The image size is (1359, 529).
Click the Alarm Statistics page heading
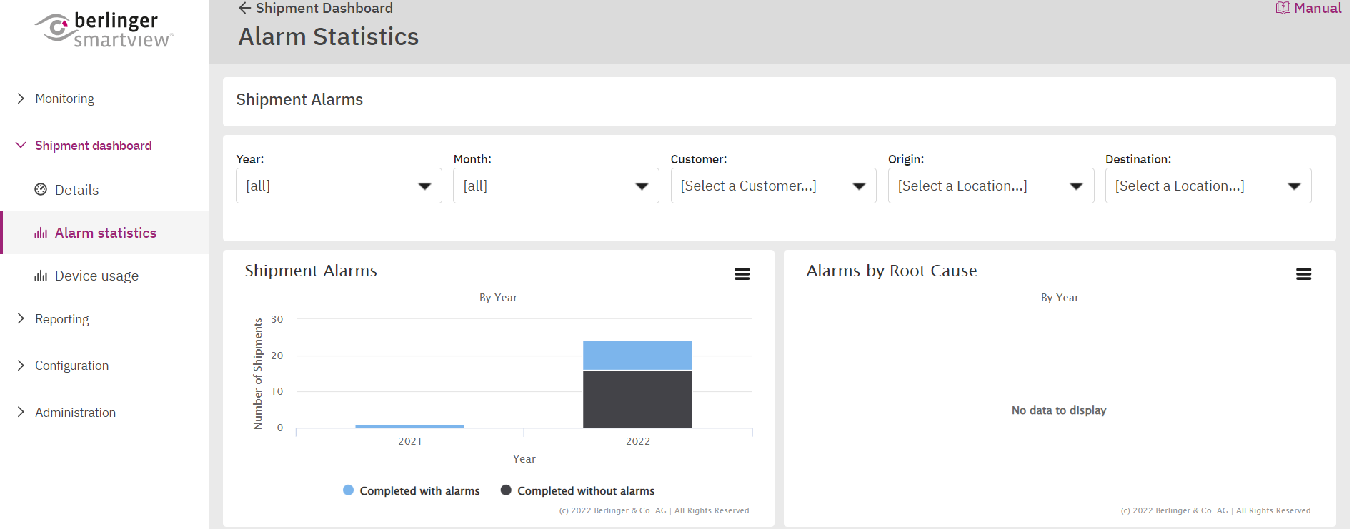[329, 36]
